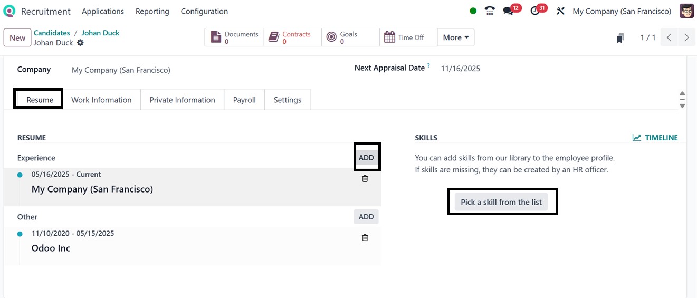Screen dimensions: 697x298
Task: Click the Next Appraisal Date field
Action: click(460, 69)
